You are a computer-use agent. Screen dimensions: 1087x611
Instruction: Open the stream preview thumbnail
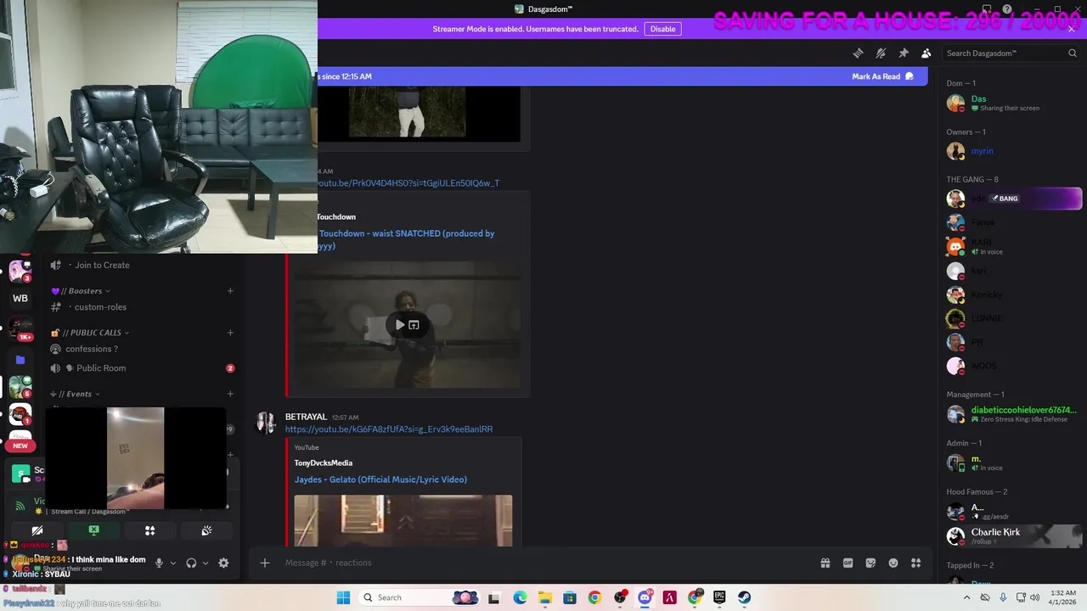click(136, 458)
